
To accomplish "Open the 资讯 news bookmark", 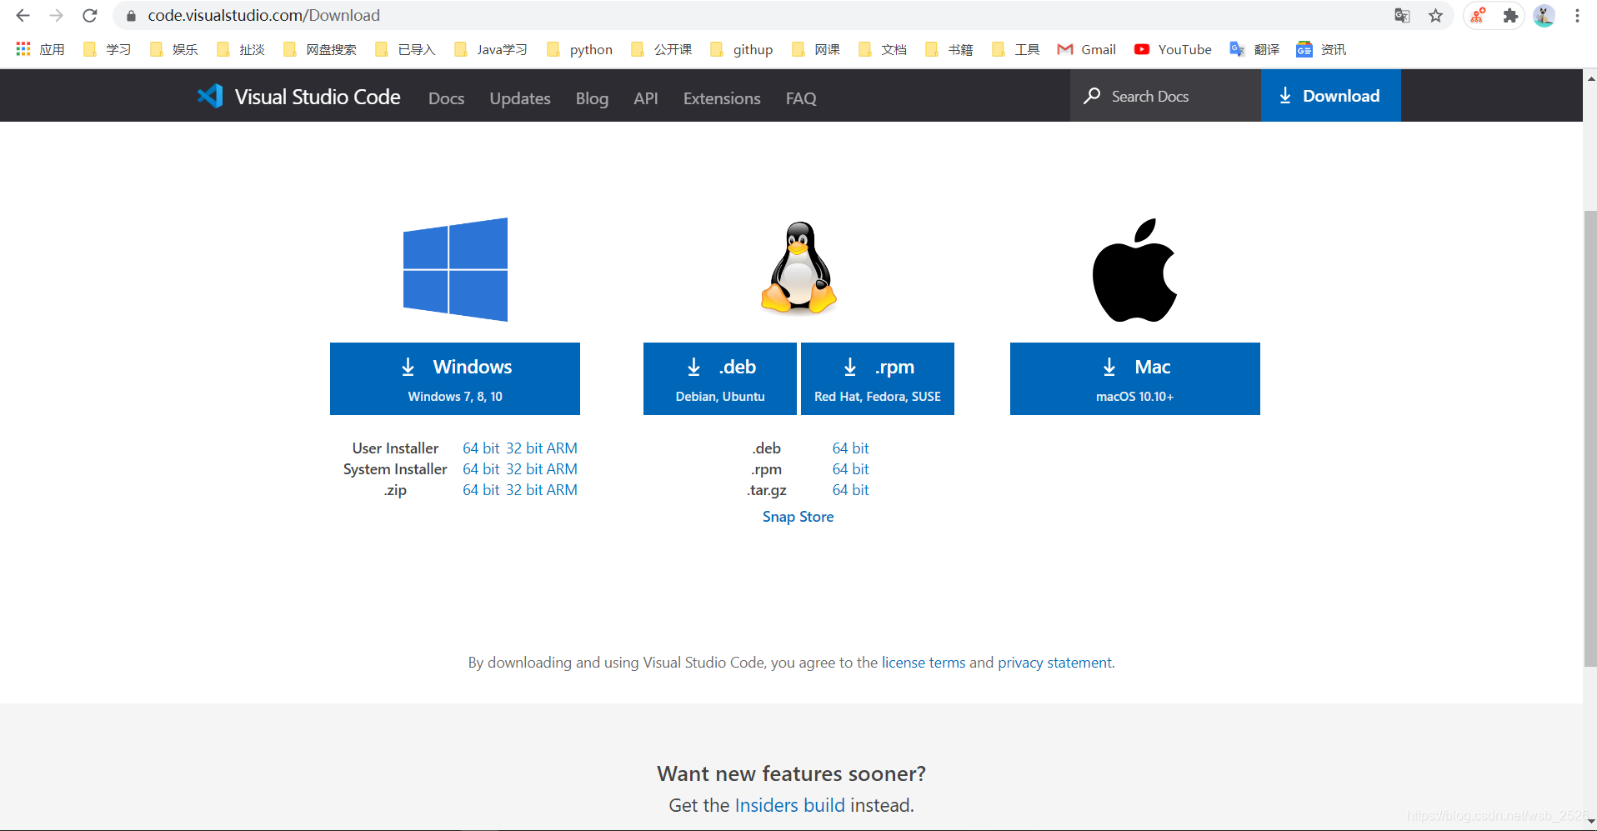I will [x=1321, y=49].
